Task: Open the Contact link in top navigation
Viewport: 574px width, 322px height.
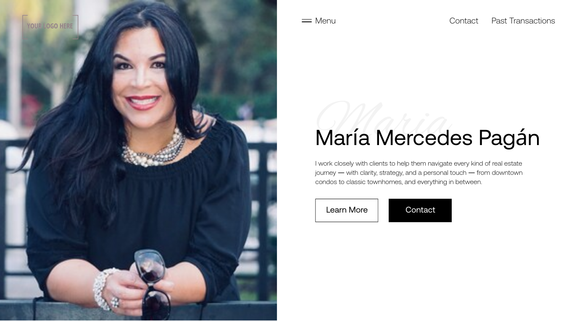Action: click(x=463, y=21)
